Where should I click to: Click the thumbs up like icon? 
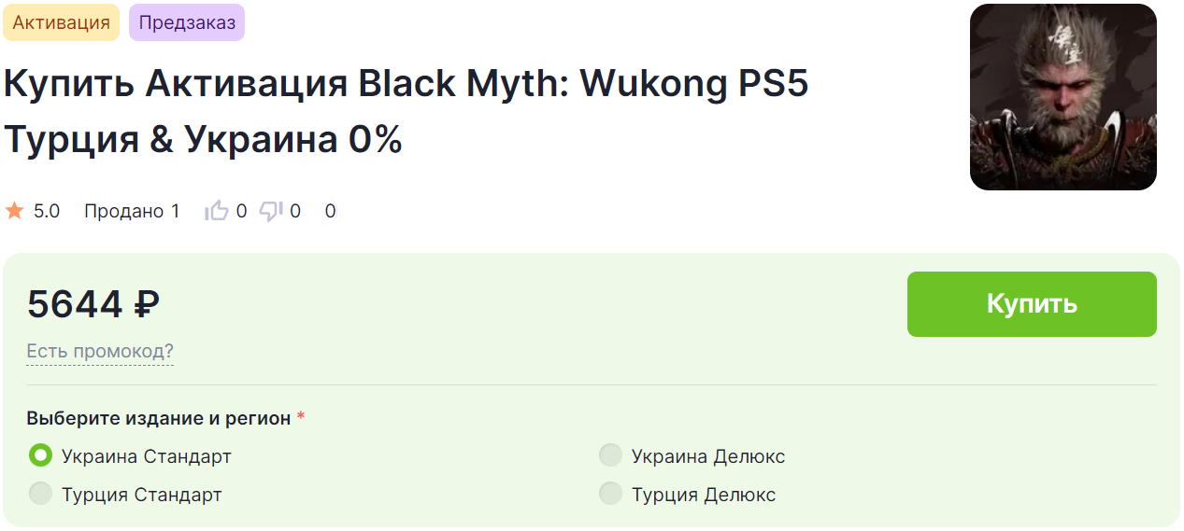tap(217, 211)
